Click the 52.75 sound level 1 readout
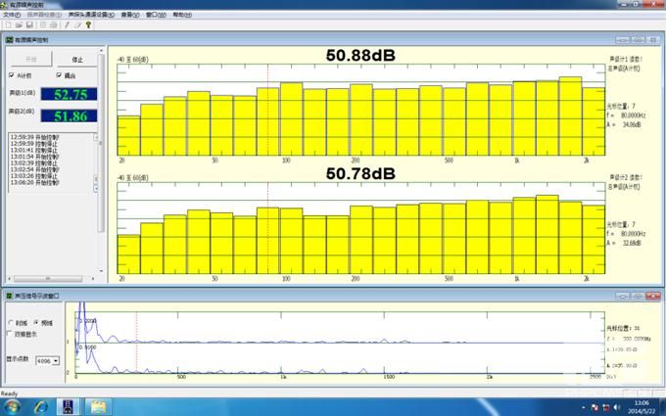 pyautogui.click(x=69, y=94)
